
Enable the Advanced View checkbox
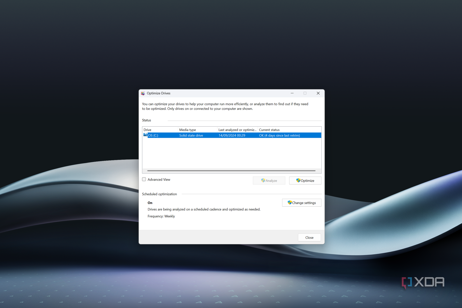pyautogui.click(x=144, y=179)
